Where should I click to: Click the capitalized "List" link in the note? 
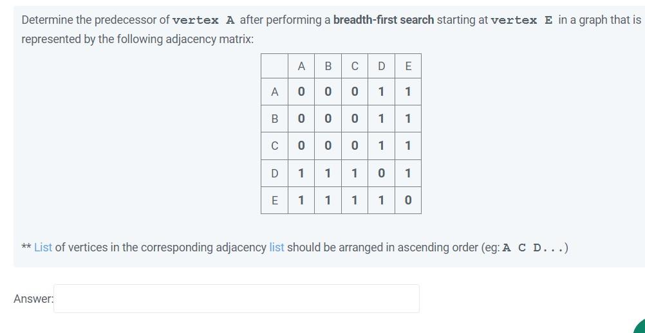point(43,248)
